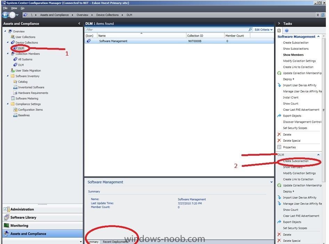Select All Systems under Collection Members
This screenshot has width=329, height=244.
[x=25, y=59]
